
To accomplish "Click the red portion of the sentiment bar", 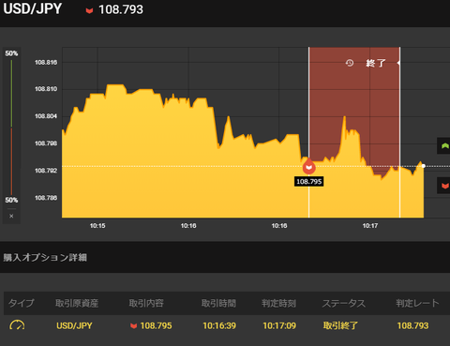I will [11, 161].
